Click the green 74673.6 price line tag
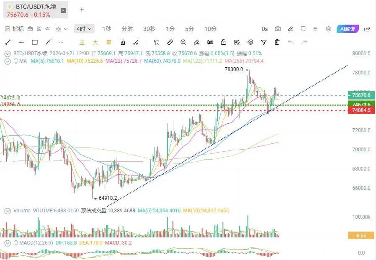 click(x=361, y=104)
